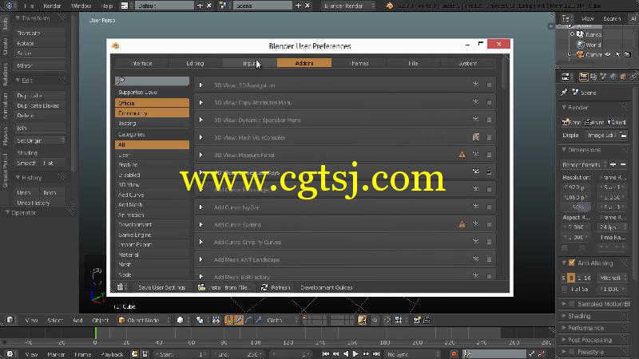Click the Undo History button

39,203
